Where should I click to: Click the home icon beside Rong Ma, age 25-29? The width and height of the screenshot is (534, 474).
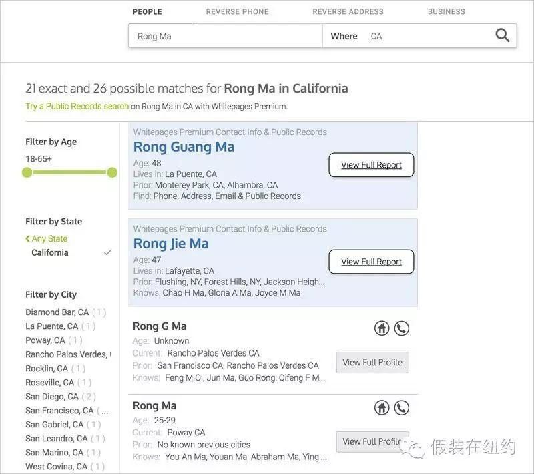(x=382, y=407)
